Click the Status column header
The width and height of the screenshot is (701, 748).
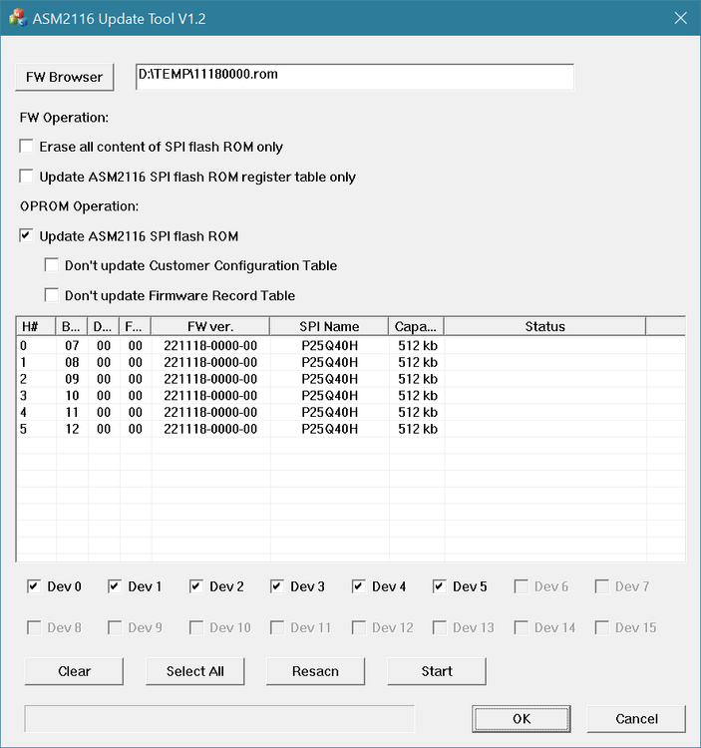point(544,326)
